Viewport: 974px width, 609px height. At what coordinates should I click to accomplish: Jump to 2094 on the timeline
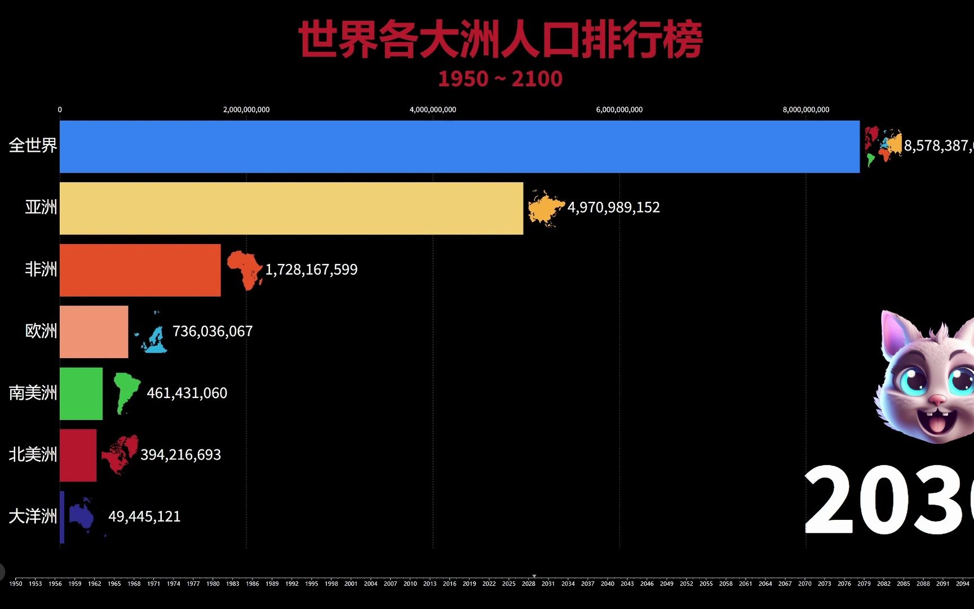point(963,584)
